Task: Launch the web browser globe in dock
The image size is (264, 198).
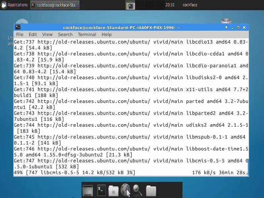Action: (125, 190)
